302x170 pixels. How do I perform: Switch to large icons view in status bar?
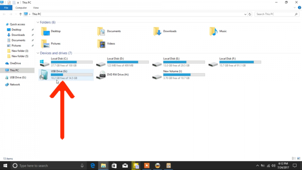coord(299,158)
